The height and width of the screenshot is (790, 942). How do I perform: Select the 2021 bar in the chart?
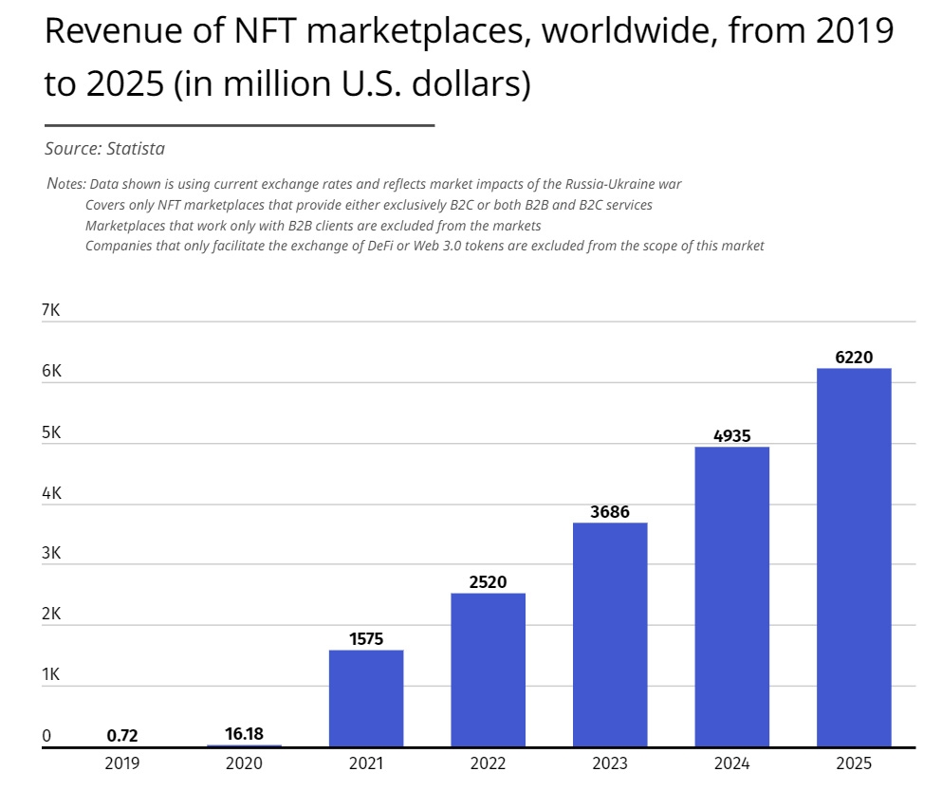point(366,698)
